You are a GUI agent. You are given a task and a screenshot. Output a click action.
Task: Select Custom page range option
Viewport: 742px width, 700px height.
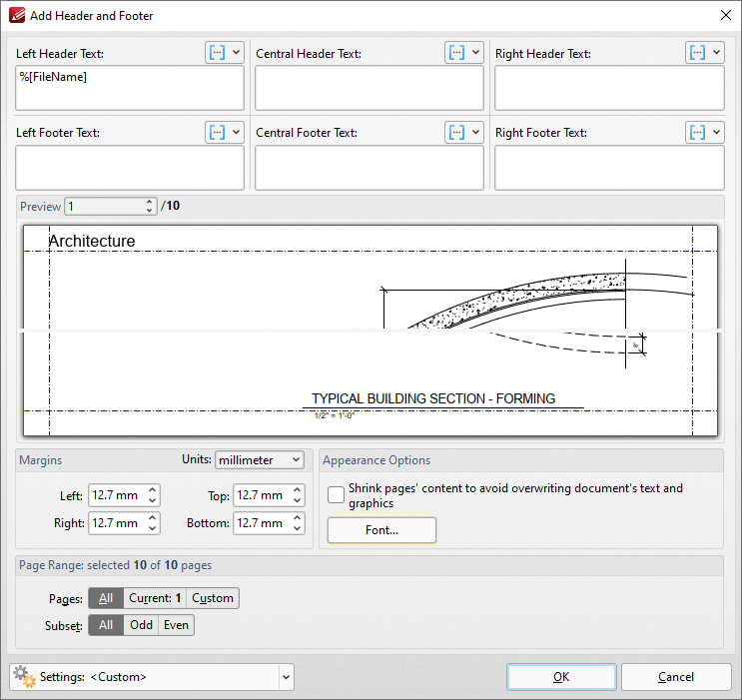tap(213, 598)
